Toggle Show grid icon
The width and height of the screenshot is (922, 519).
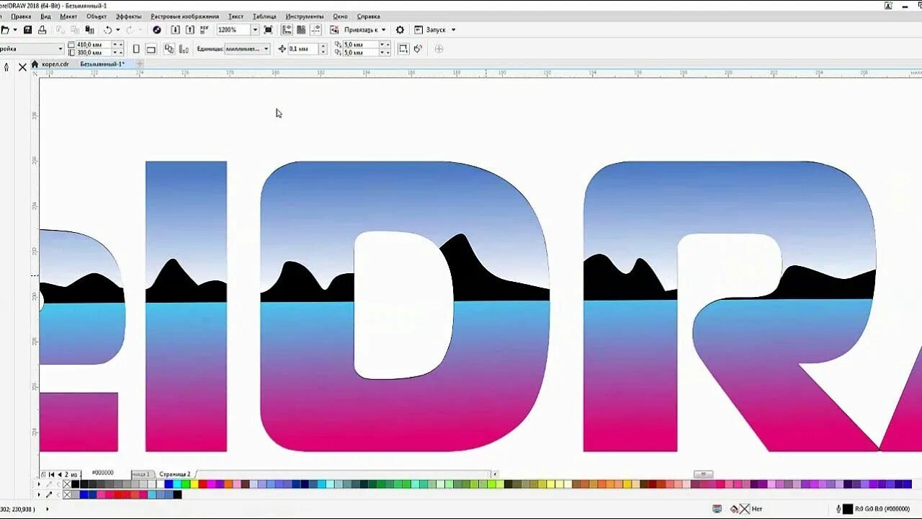(x=301, y=30)
